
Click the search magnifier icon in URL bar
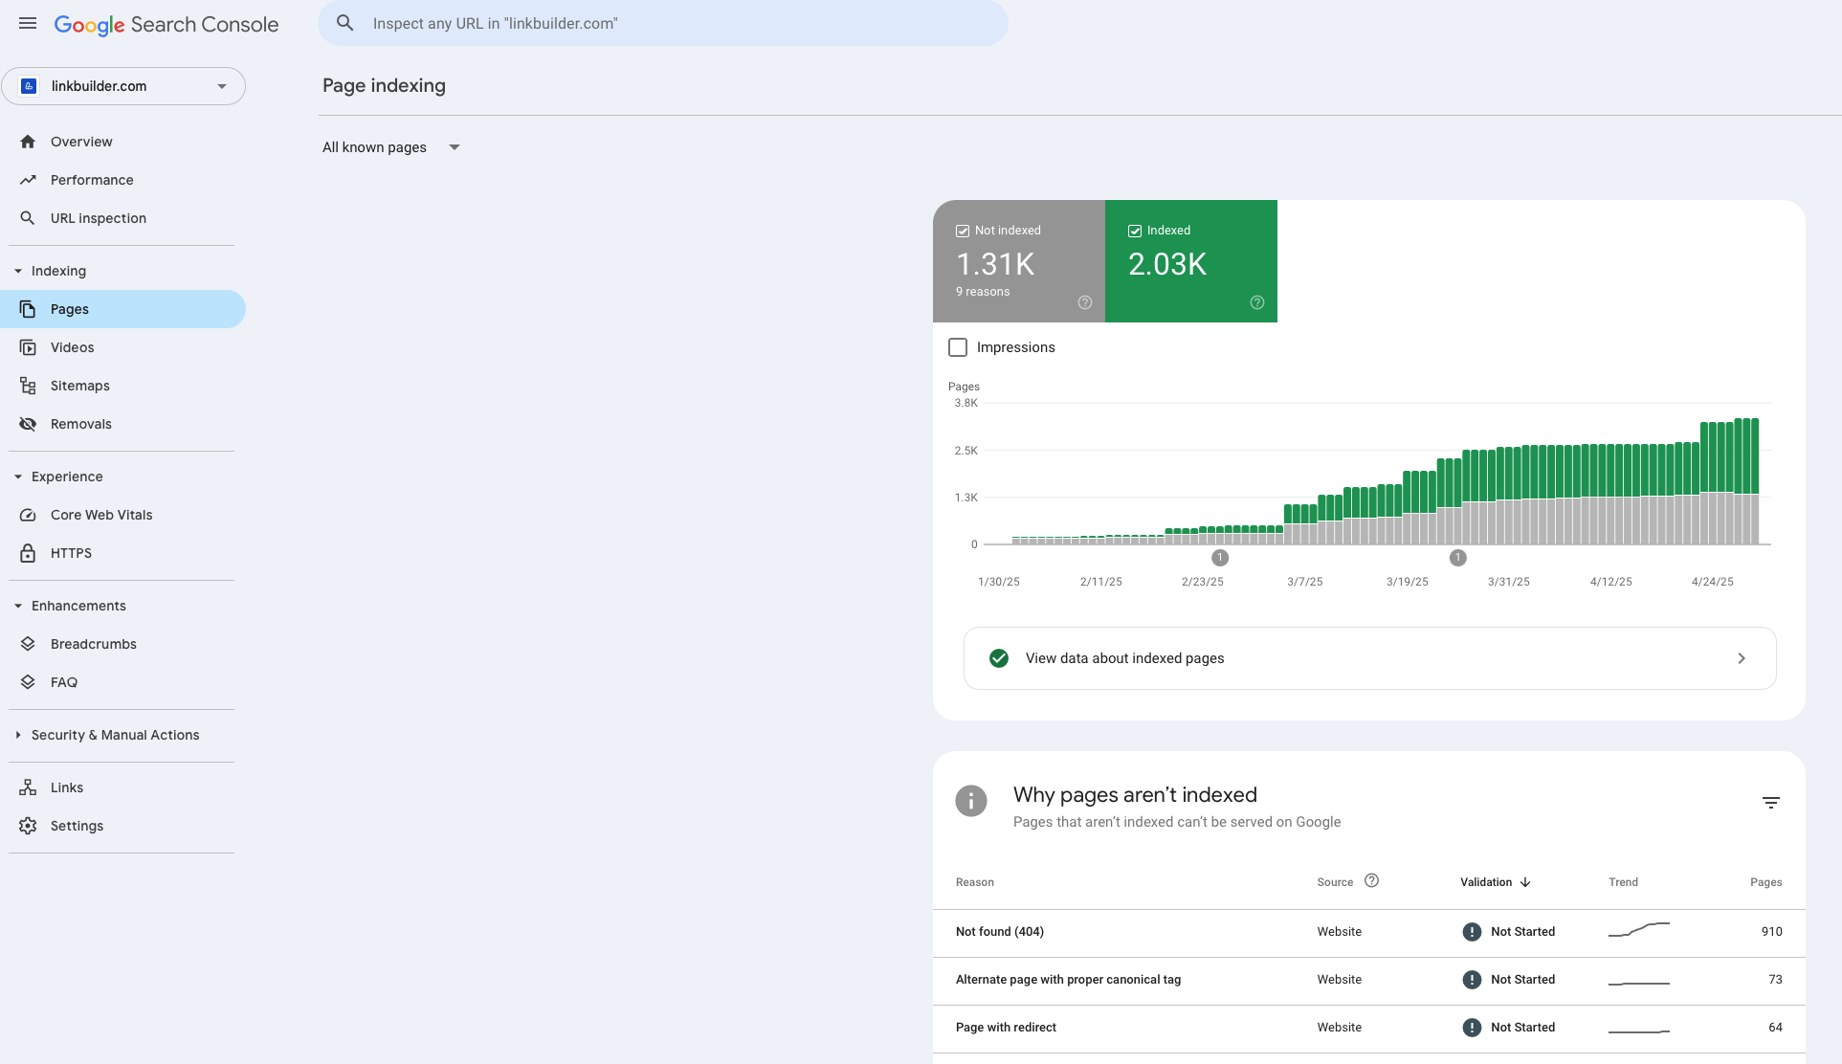point(345,23)
